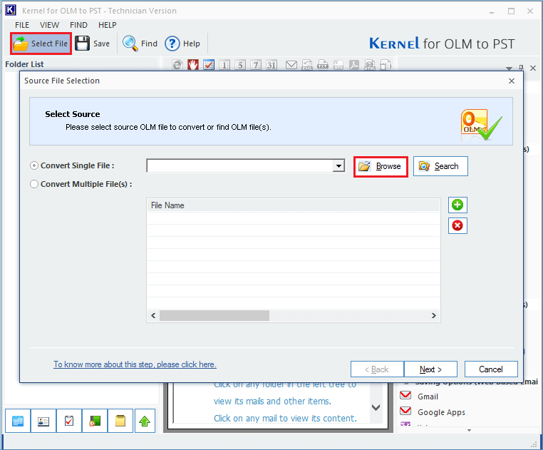Cancel the Source File Selection dialog
This screenshot has height=450, width=543.
point(491,369)
